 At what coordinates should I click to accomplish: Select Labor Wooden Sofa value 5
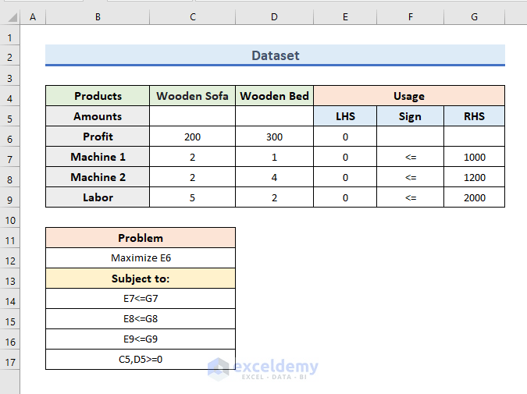click(193, 197)
